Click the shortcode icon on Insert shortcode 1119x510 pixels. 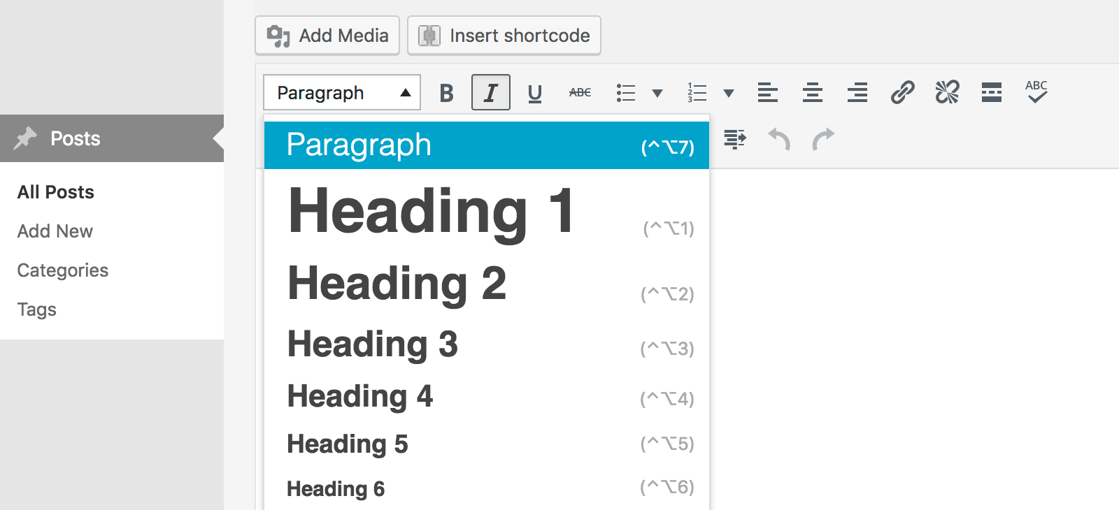tap(429, 36)
